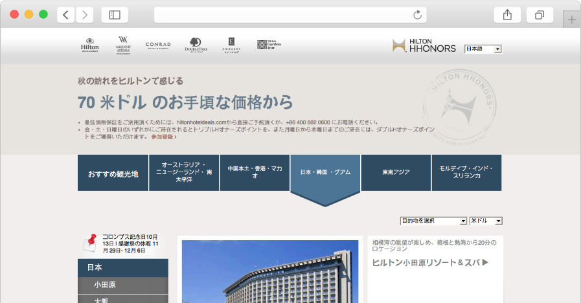Select the 東南アジア tab

(x=396, y=173)
